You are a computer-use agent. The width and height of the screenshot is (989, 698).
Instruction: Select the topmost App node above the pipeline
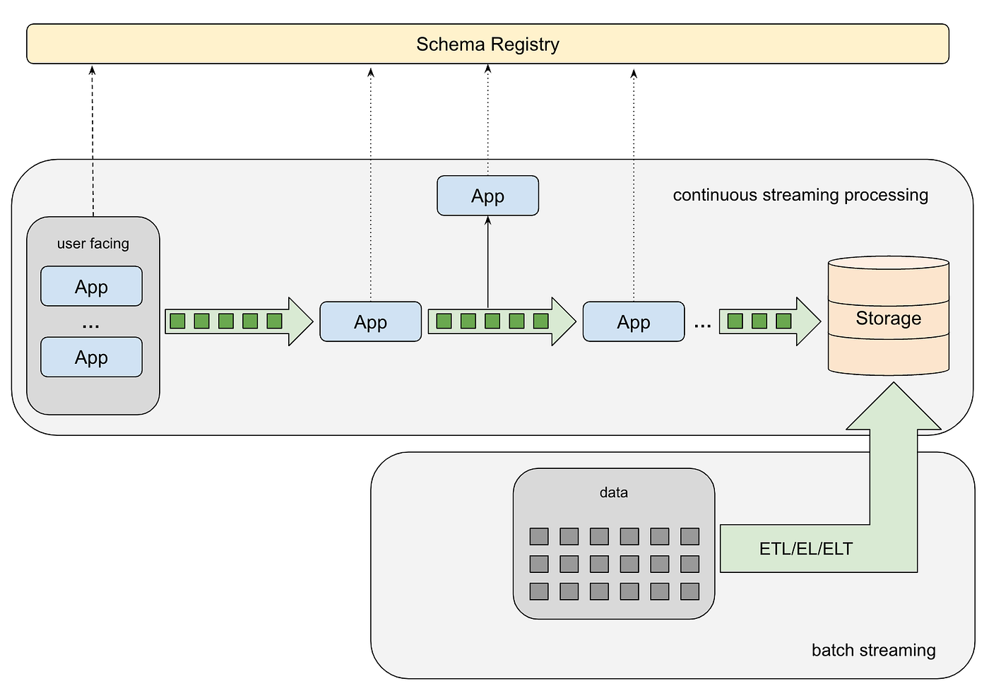(487, 196)
